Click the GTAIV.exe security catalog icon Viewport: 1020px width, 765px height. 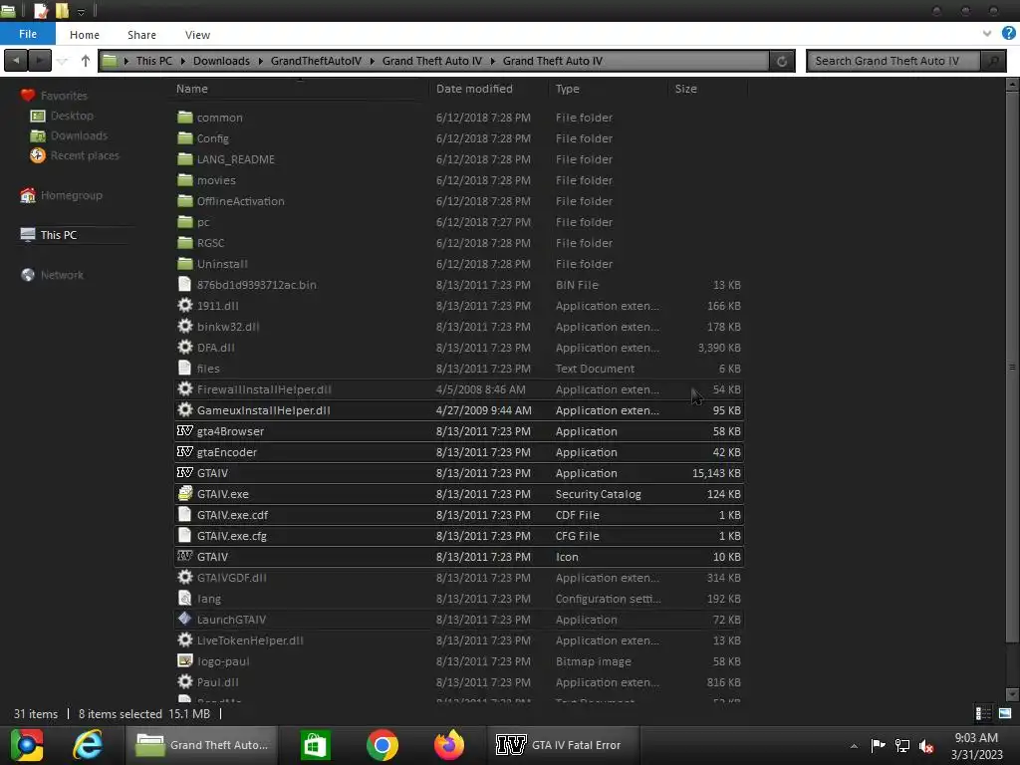[x=185, y=493]
